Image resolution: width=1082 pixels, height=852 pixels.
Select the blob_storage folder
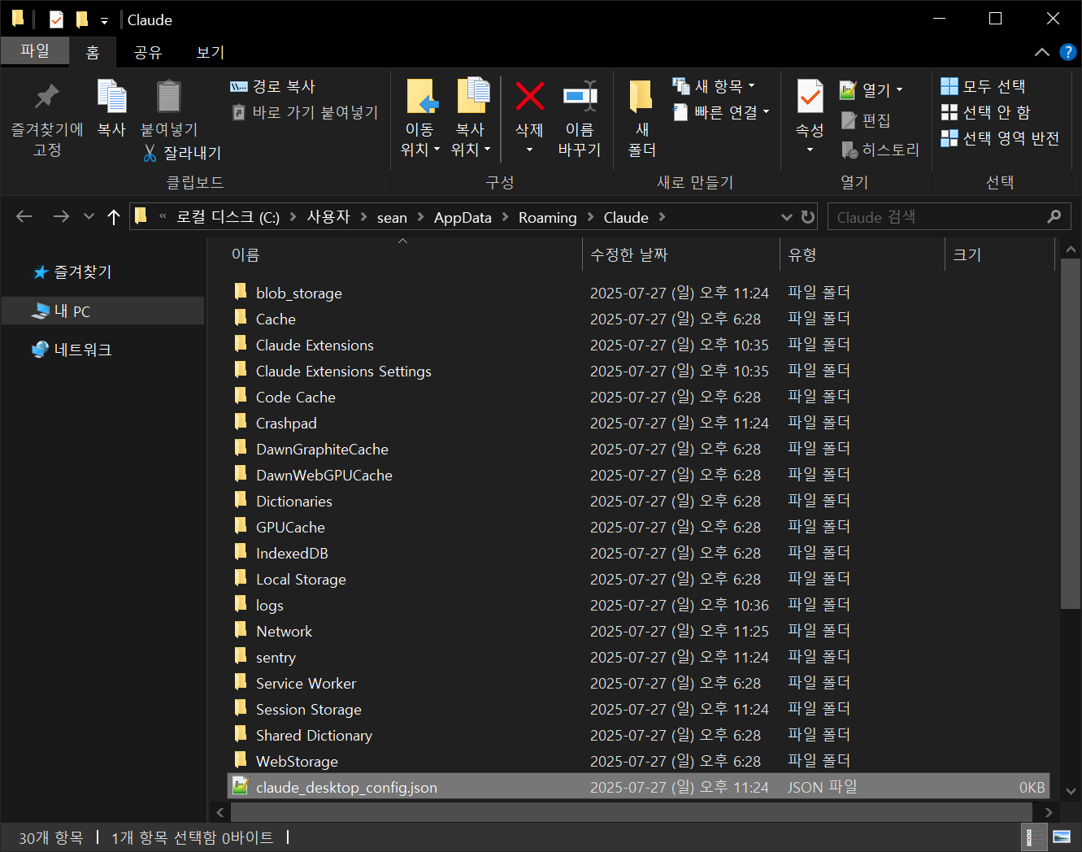[x=298, y=293]
